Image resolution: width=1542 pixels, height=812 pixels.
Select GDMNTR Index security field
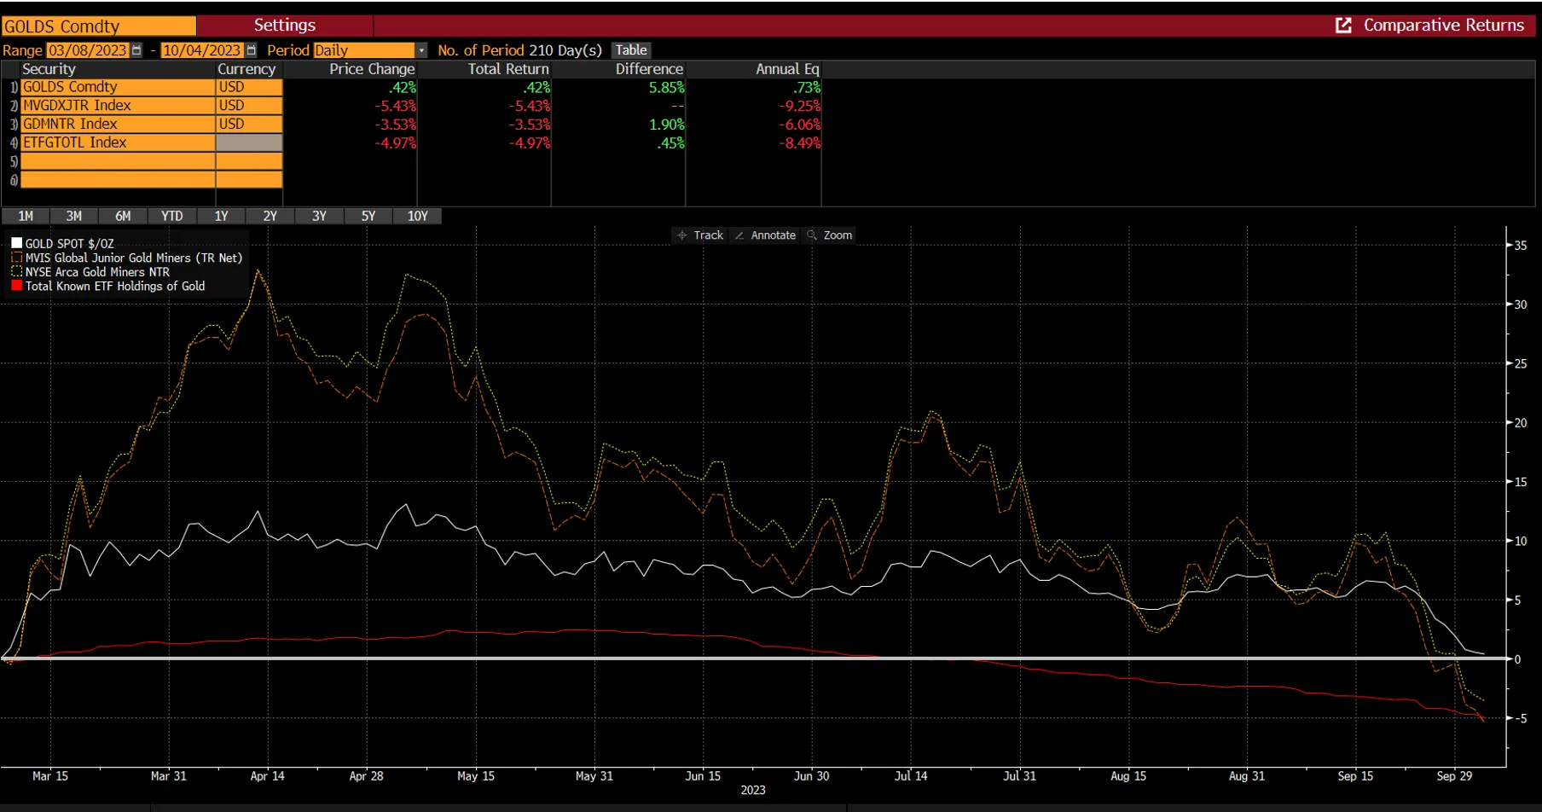coord(118,124)
